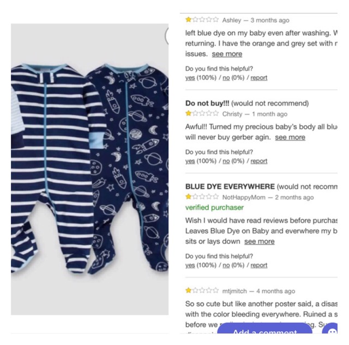
Task: Report the BLUE DYE EVERYWHERE review
Action: [x=259, y=265]
